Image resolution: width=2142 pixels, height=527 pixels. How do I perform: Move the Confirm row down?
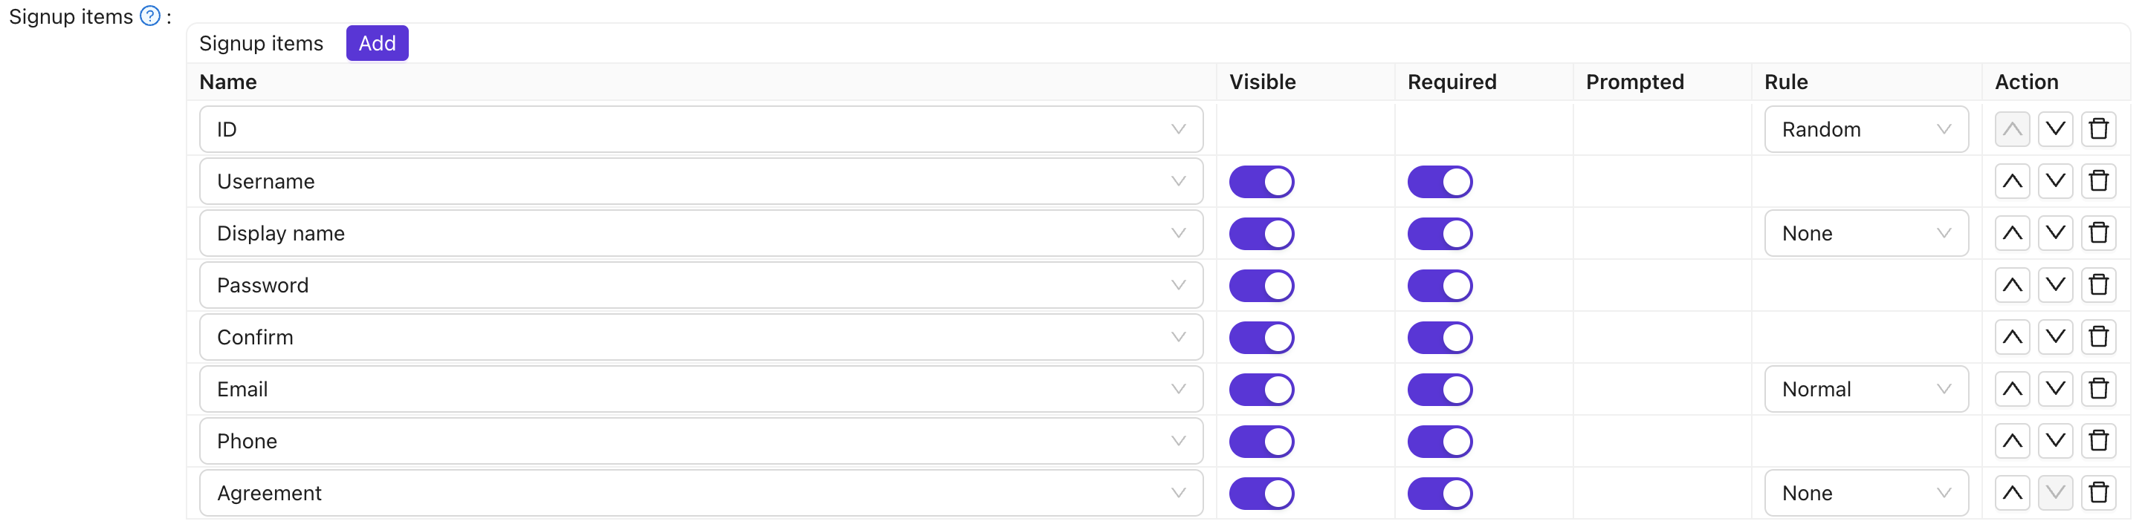coord(2055,337)
